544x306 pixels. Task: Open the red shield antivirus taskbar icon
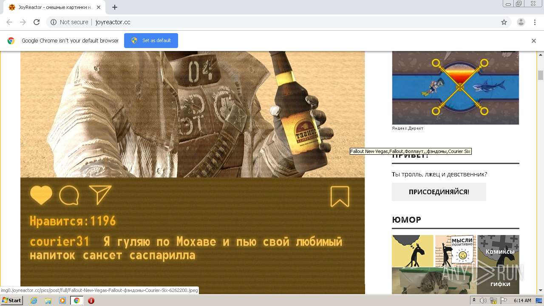(91, 300)
